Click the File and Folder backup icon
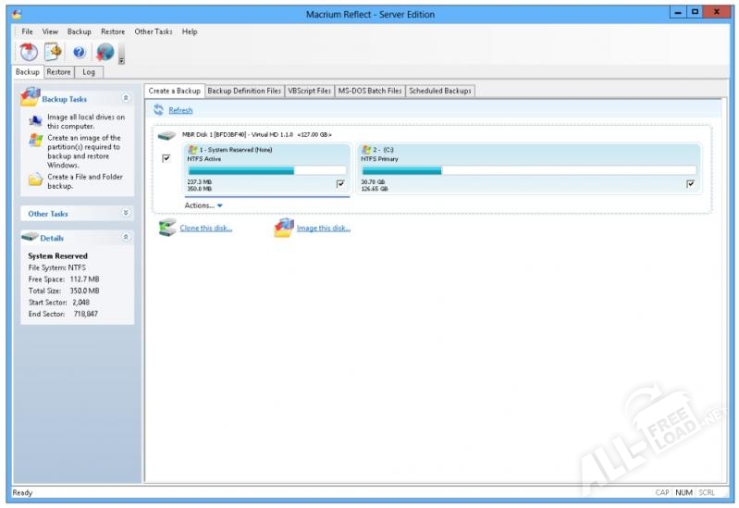Image resolution: width=739 pixels, height=508 pixels. pyautogui.click(x=35, y=180)
